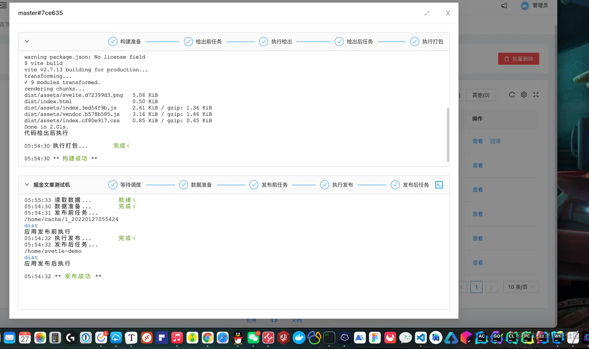This screenshot has height=349, width=589.
Task: Open Music app from the Dock
Action: coord(177,337)
